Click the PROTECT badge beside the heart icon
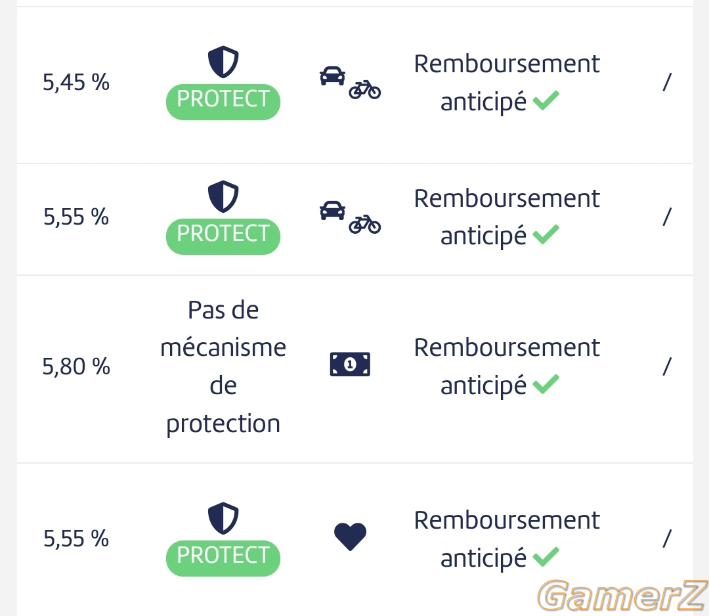This screenshot has height=616, width=709. point(223,558)
